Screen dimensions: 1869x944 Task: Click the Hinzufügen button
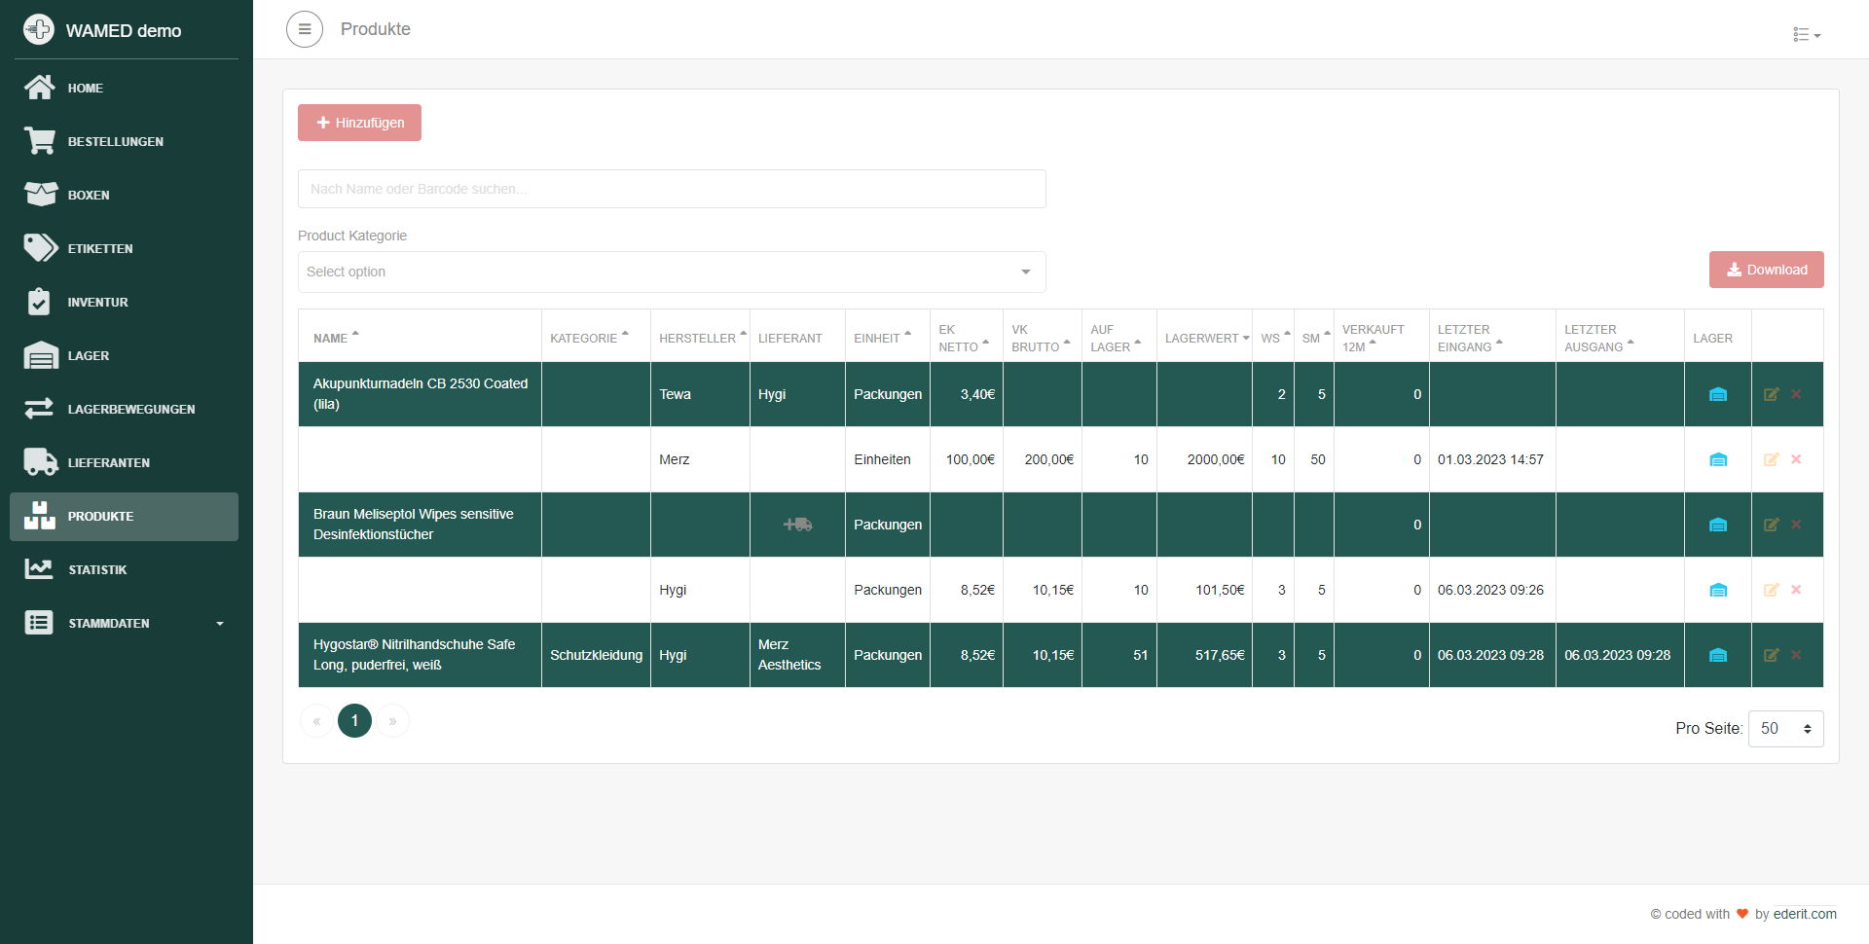pyautogui.click(x=359, y=123)
